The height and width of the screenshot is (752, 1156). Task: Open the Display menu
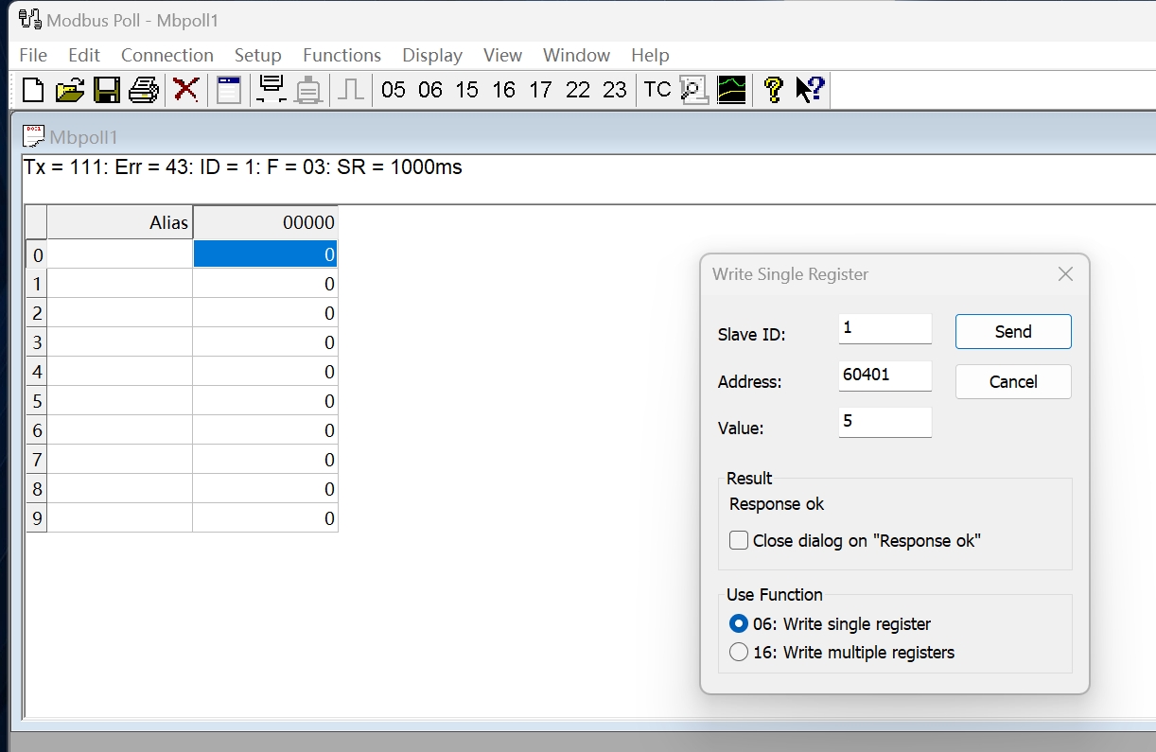pos(432,55)
